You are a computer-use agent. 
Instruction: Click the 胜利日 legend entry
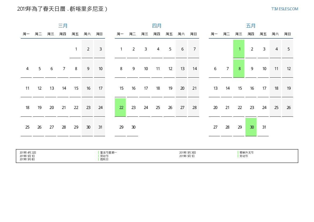pos(104,159)
